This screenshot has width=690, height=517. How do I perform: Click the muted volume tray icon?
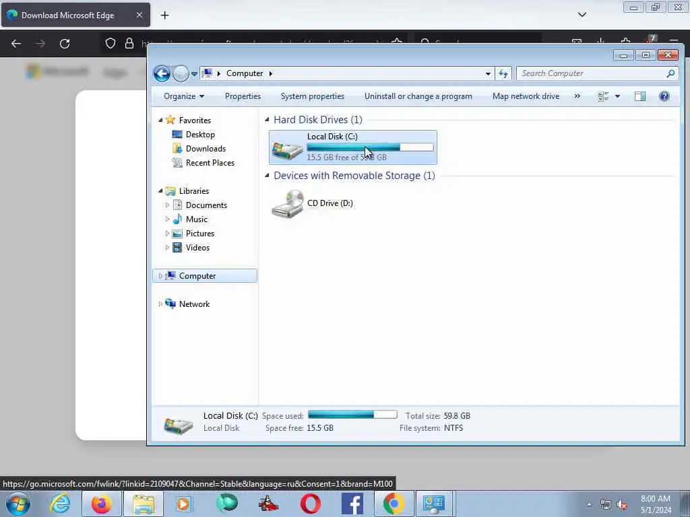click(622, 505)
